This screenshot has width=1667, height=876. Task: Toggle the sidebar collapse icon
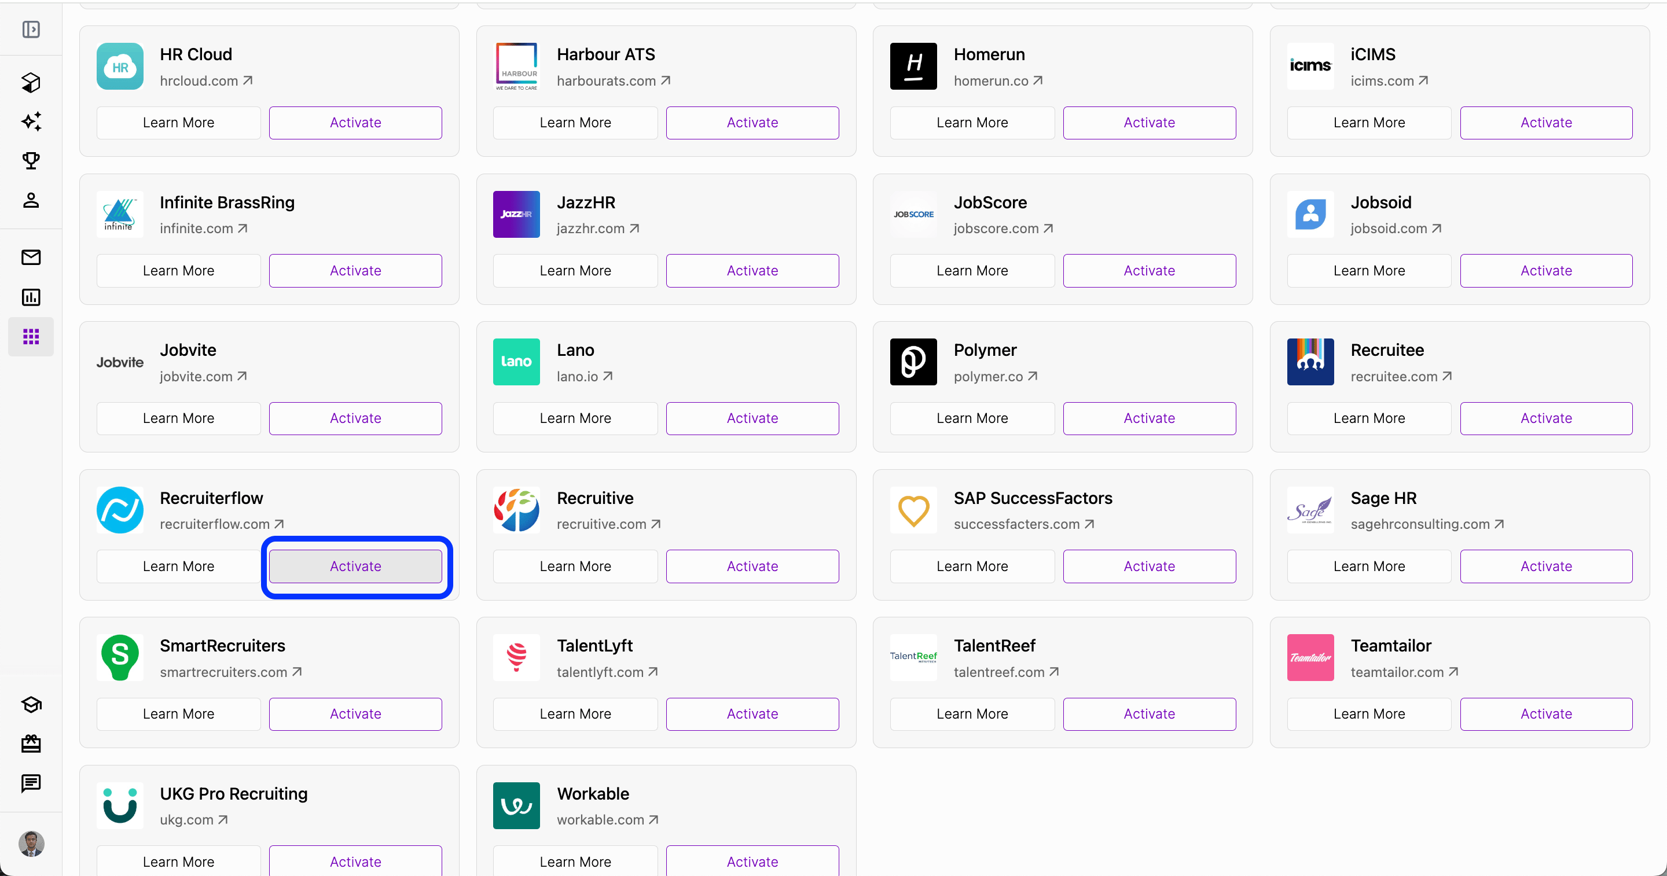(31, 29)
